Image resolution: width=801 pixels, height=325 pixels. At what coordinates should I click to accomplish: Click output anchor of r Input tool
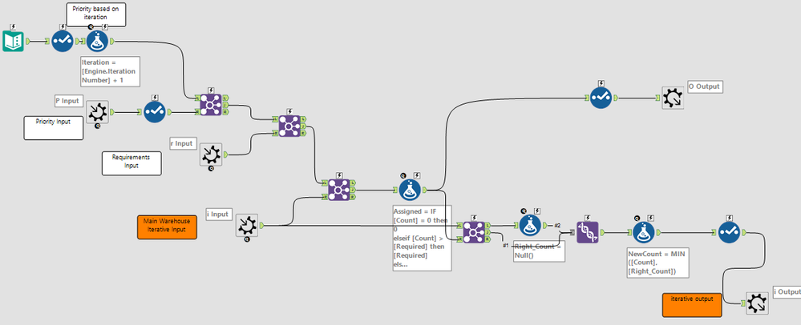pos(226,154)
